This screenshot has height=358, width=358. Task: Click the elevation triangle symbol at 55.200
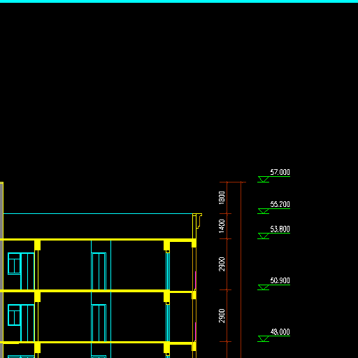pyautogui.click(x=264, y=211)
